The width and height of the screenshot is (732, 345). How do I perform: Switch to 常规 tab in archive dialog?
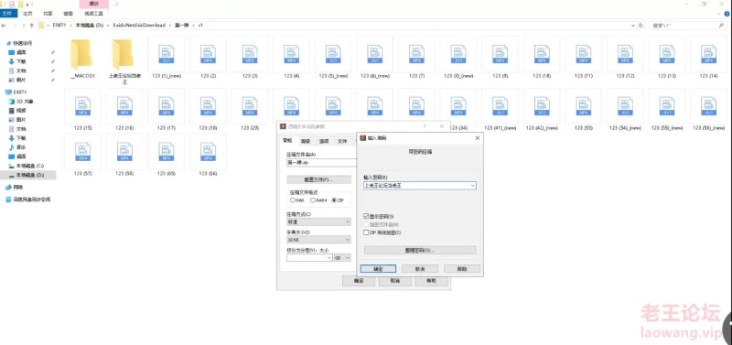[286, 141]
